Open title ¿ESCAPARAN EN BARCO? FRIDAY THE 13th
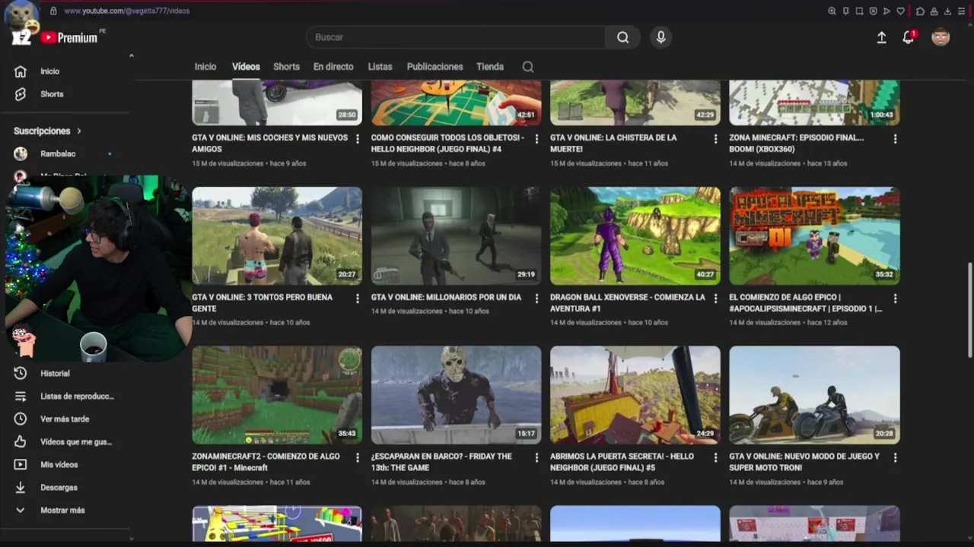This screenshot has width=974, height=547. [x=441, y=462]
